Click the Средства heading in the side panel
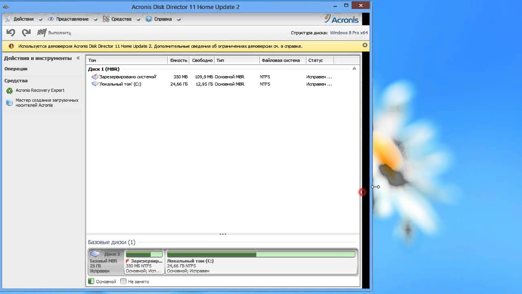The height and width of the screenshot is (294, 522). coord(16,81)
